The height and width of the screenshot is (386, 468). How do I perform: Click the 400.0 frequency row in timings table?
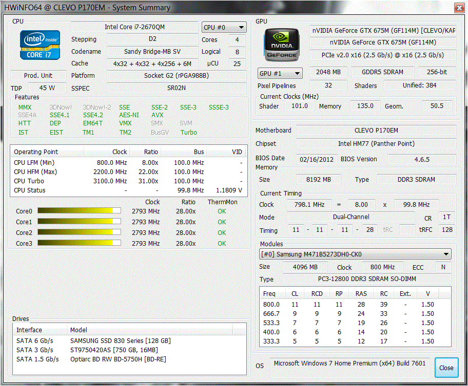pos(355,332)
